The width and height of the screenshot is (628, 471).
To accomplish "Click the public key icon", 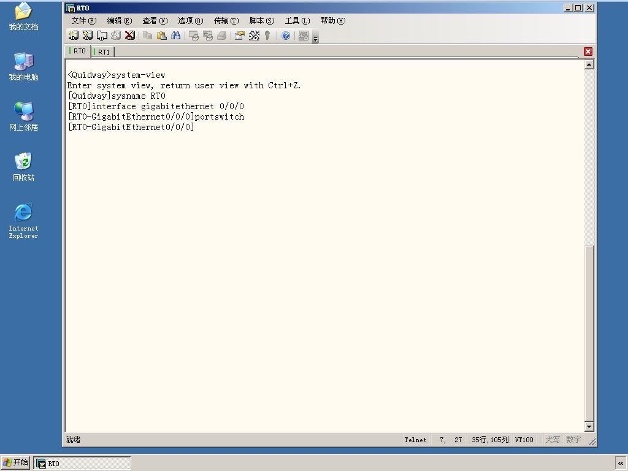I will [267, 36].
